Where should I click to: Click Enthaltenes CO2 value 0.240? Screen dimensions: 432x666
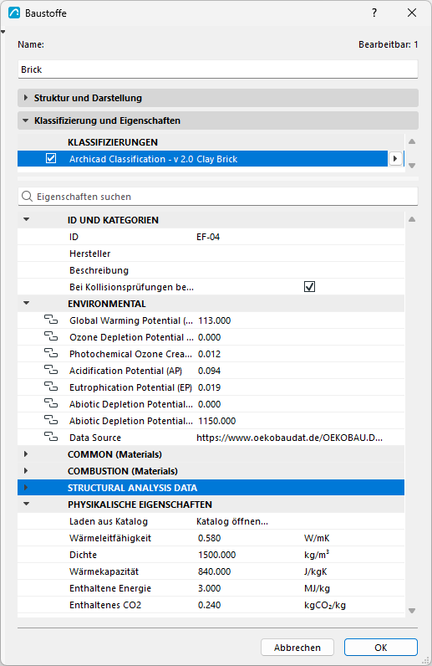(x=209, y=605)
